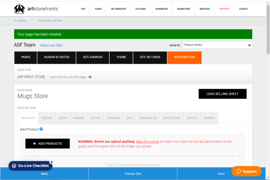Screen dimensions: 270x180
Task: Click the My Websites breadcrumb link
Action: [x=20, y=21]
